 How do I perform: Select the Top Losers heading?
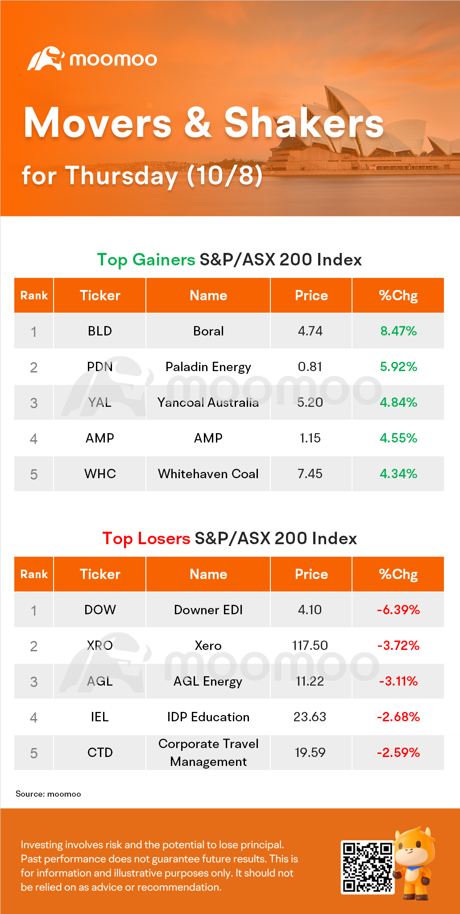[146, 538]
